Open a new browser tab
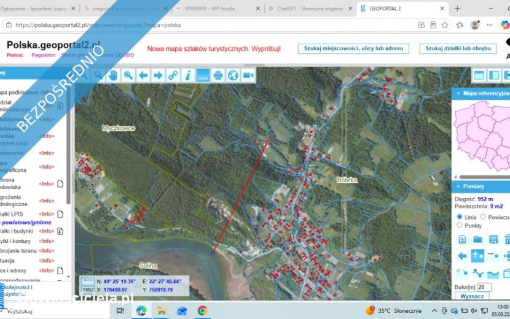 [x=457, y=9]
